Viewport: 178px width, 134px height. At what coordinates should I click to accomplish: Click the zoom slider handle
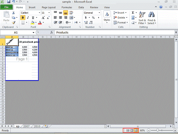158,130
